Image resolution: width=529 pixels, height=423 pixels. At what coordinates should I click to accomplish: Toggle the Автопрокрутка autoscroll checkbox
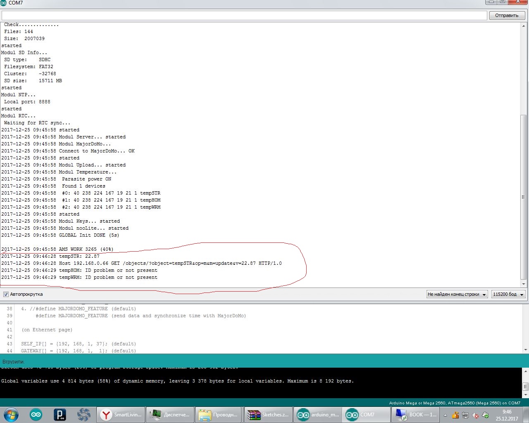(6, 294)
